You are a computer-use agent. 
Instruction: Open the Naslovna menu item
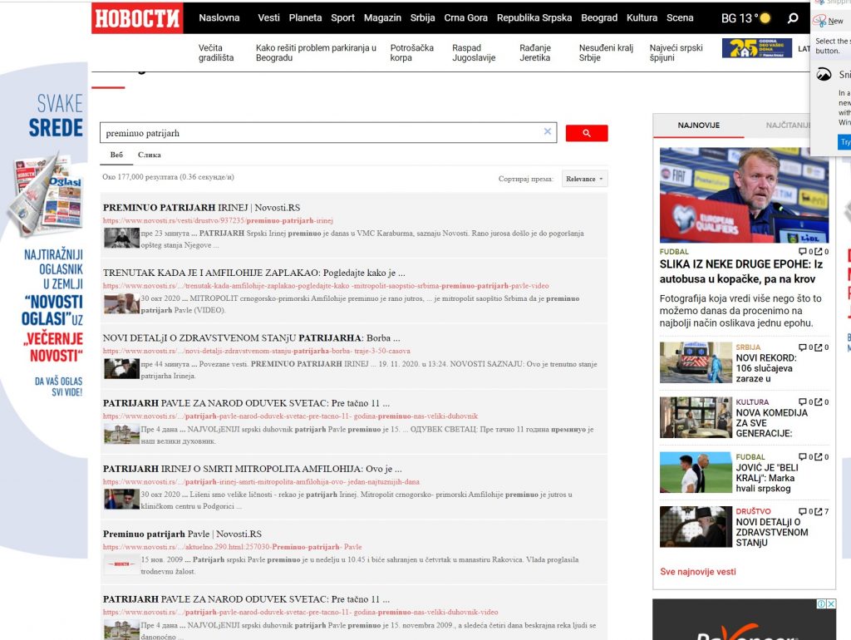click(219, 17)
